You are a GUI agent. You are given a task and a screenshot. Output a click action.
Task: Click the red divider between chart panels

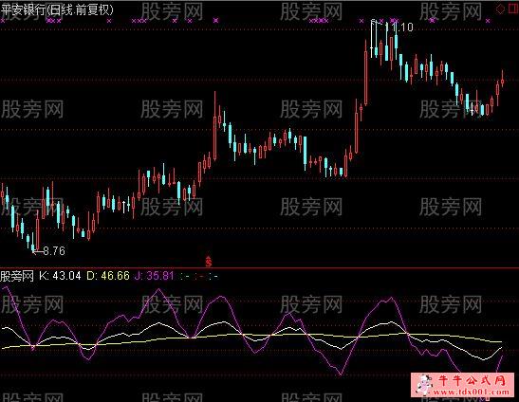tap(260, 268)
